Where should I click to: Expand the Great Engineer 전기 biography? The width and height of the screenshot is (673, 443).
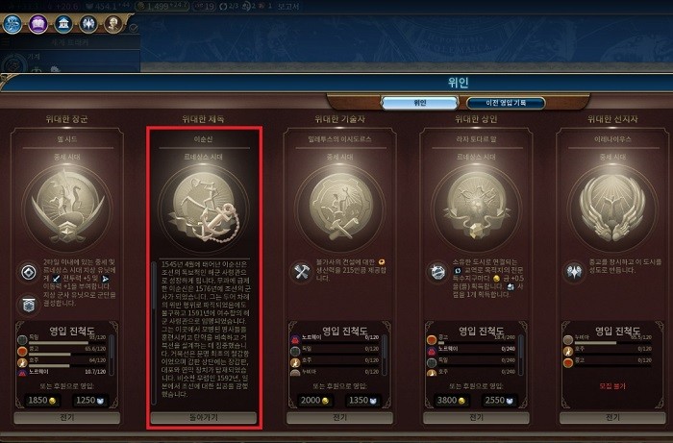coord(339,418)
